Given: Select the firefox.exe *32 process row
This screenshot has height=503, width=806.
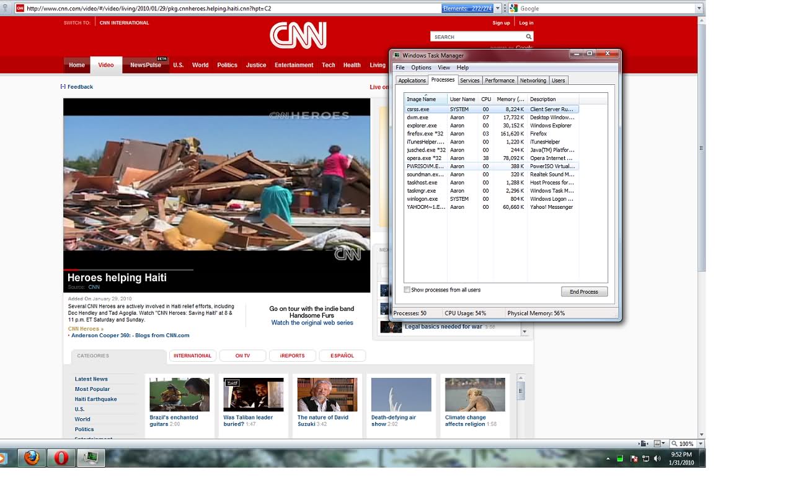Looking at the screenshot, I should click(492, 134).
